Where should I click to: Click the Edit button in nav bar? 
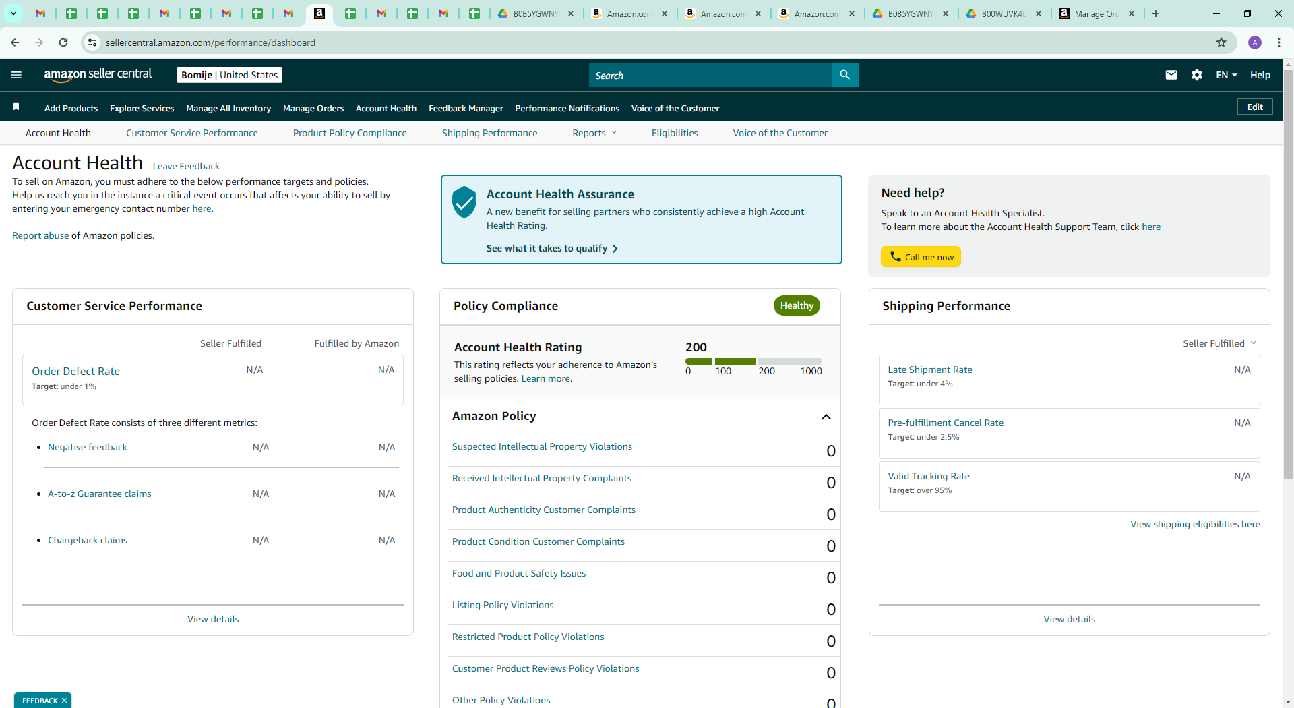pyautogui.click(x=1255, y=107)
